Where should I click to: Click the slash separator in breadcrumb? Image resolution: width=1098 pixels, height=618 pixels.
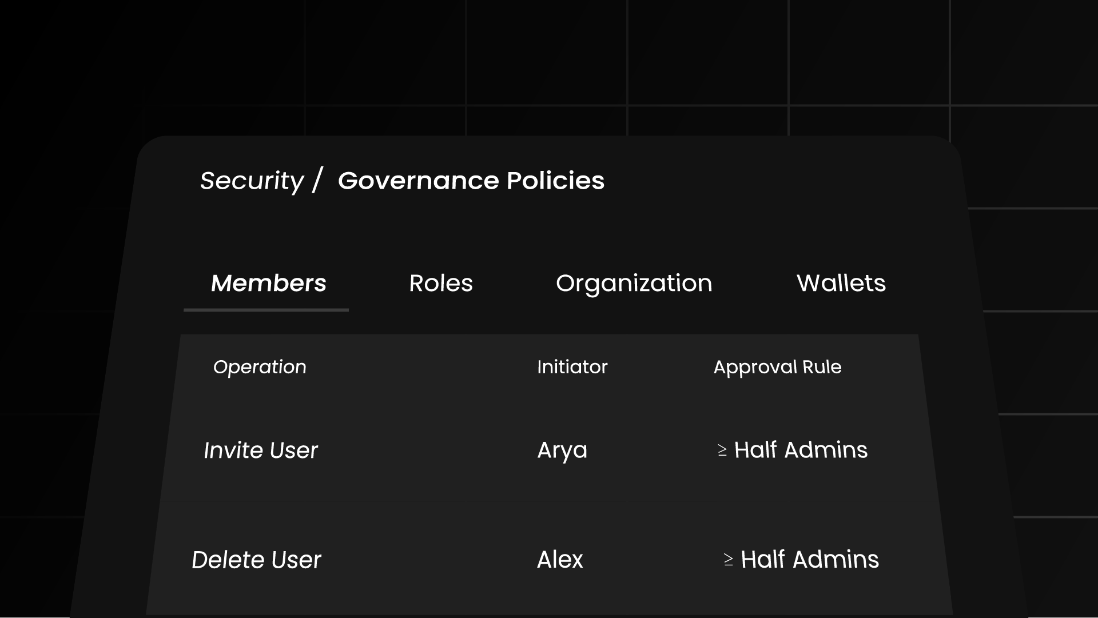pyautogui.click(x=318, y=180)
